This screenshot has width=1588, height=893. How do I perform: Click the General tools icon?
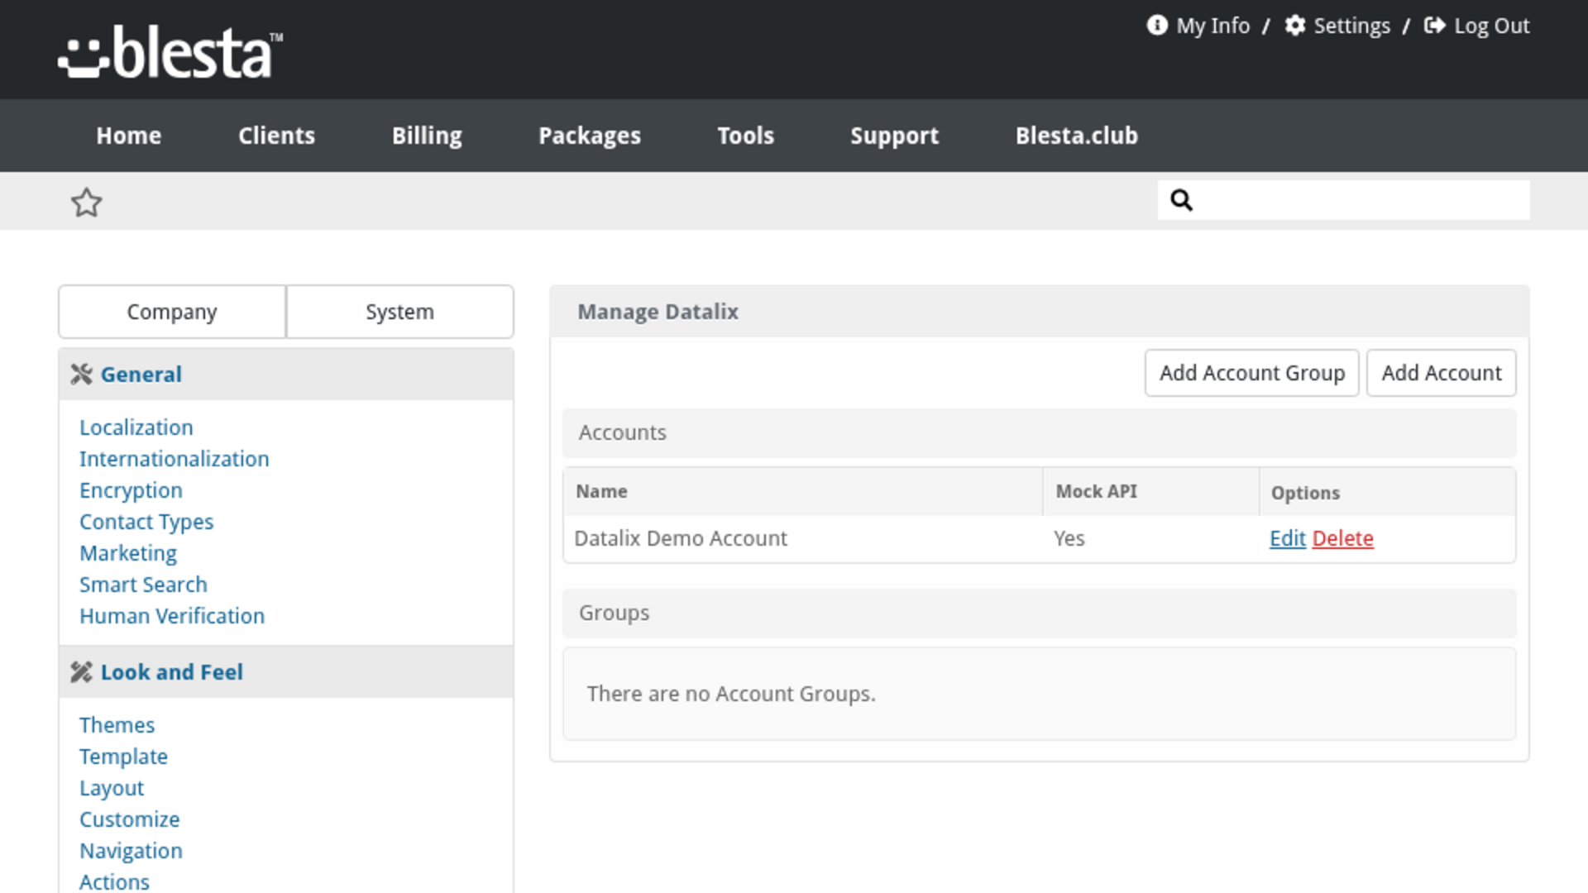[x=81, y=375]
